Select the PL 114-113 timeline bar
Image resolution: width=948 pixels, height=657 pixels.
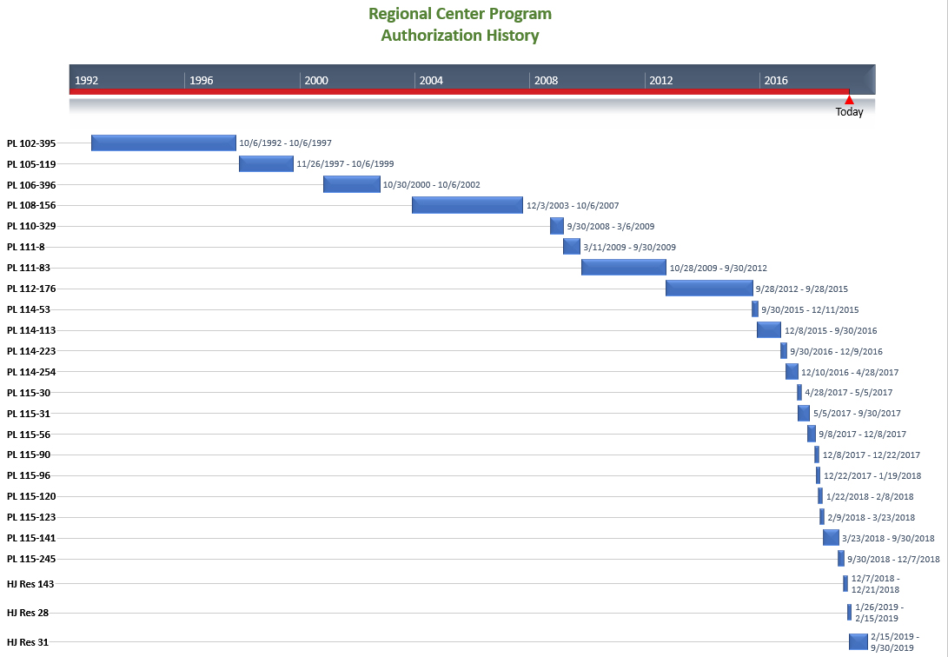point(768,330)
